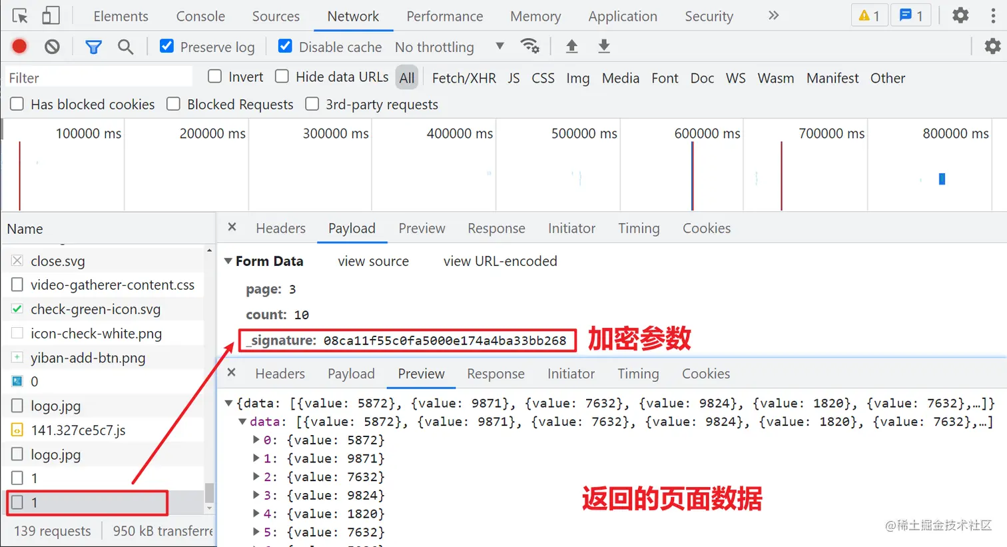The width and height of the screenshot is (1007, 547).
Task: Click the request list vertical scrollbar thumb
Action: tap(209, 492)
